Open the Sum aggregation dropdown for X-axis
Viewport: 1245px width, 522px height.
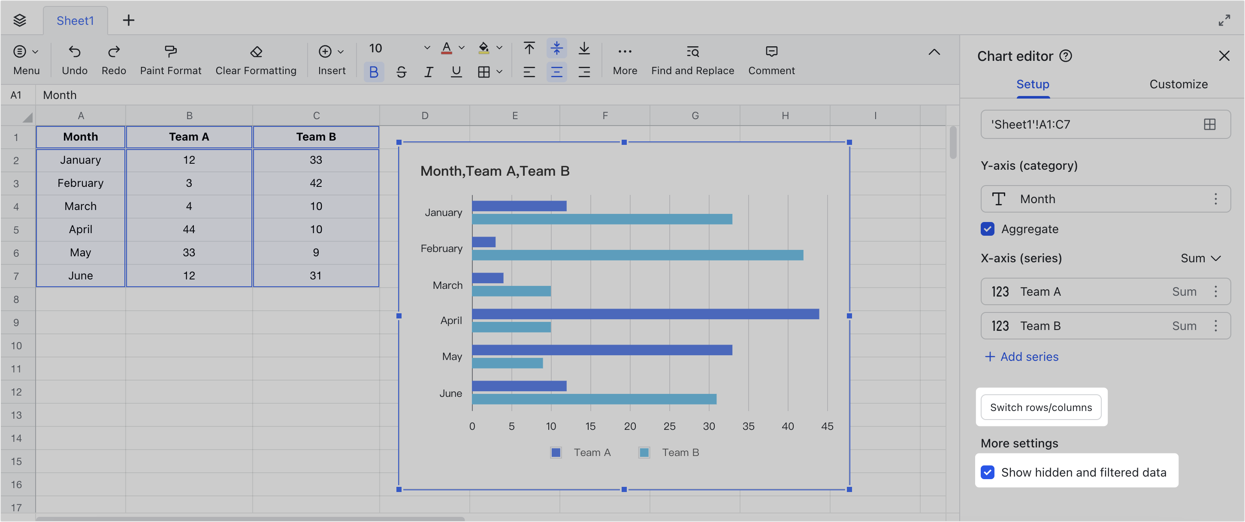tap(1200, 258)
